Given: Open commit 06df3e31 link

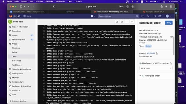Looking at the screenshot, I should pos(151,53).
